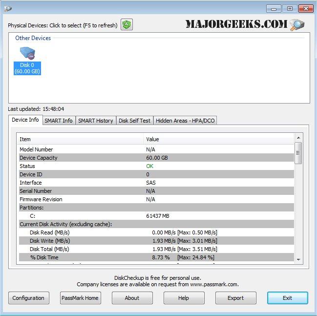Select the Device Info tab

[25, 120]
